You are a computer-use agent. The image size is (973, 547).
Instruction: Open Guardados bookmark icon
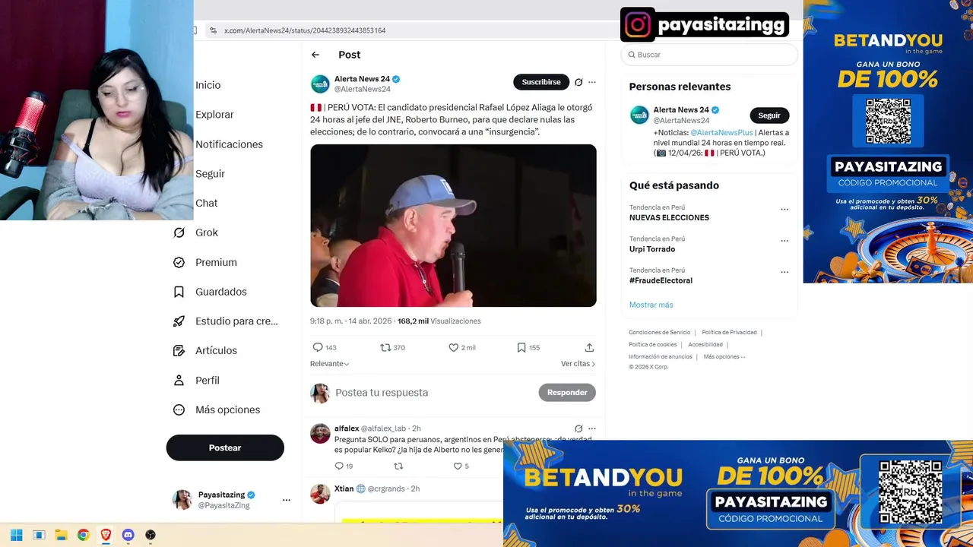point(179,292)
